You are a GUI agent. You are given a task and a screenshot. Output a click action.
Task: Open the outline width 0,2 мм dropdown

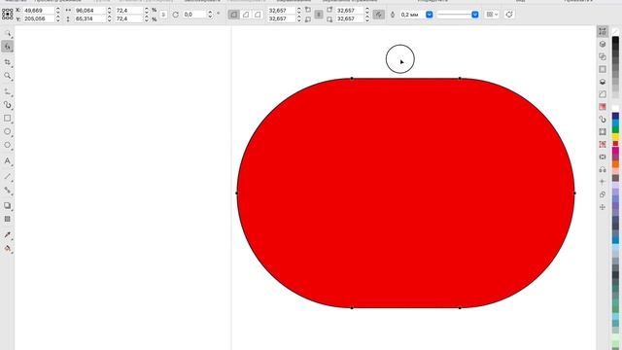(430, 15)
